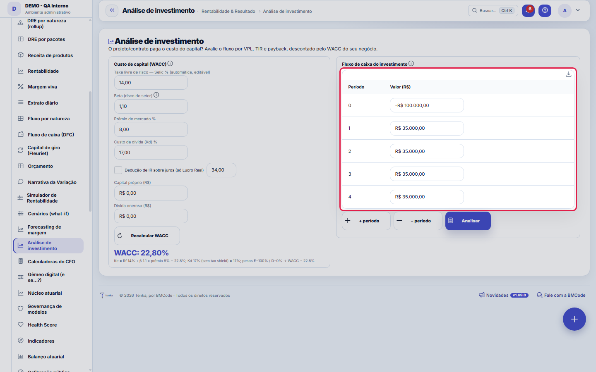Show info beside Fluxo de caixa do investimento
This screenshot has height=372, width=596.
coord(411,64)
